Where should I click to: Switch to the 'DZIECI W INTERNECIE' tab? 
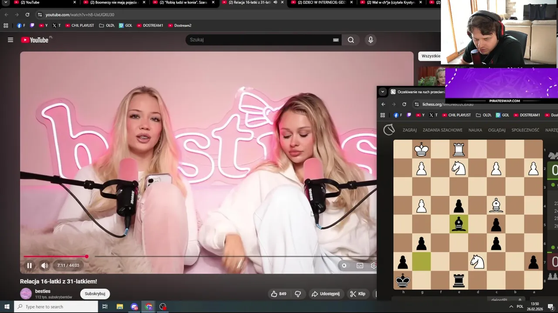point(322,3)
